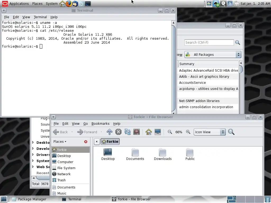271x203 pixels.
Task: Close the Places sidebar with red X
Action: [x=86, y=142]
